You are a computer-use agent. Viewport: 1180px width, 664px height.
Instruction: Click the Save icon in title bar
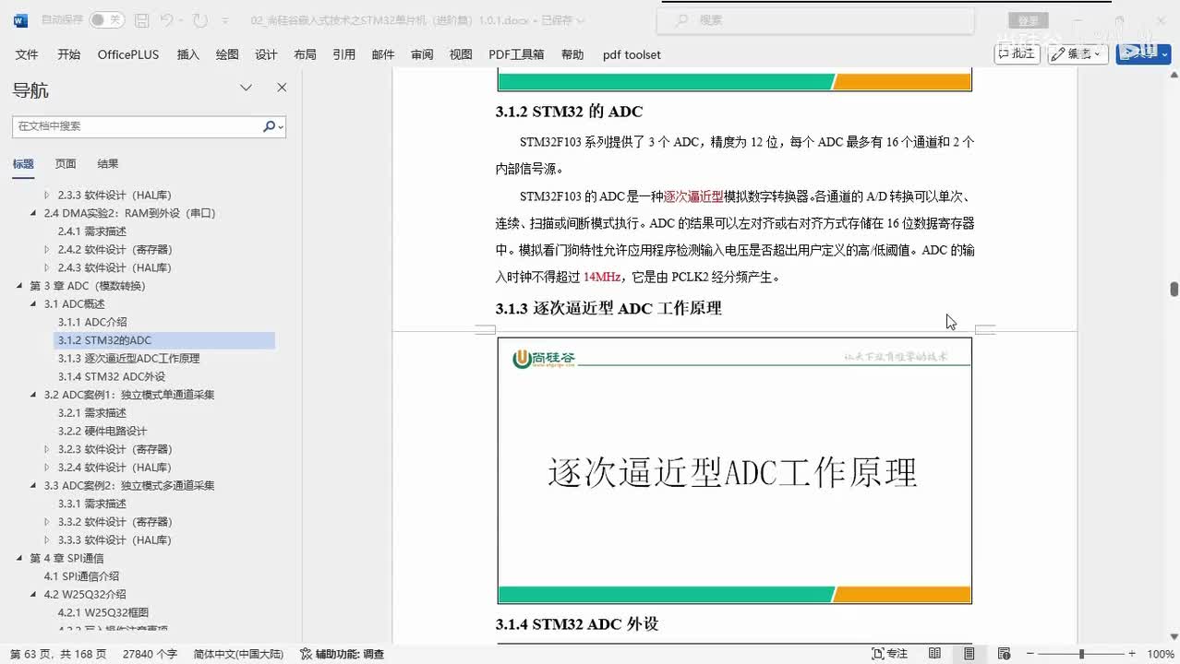click(x=141, y=19)
